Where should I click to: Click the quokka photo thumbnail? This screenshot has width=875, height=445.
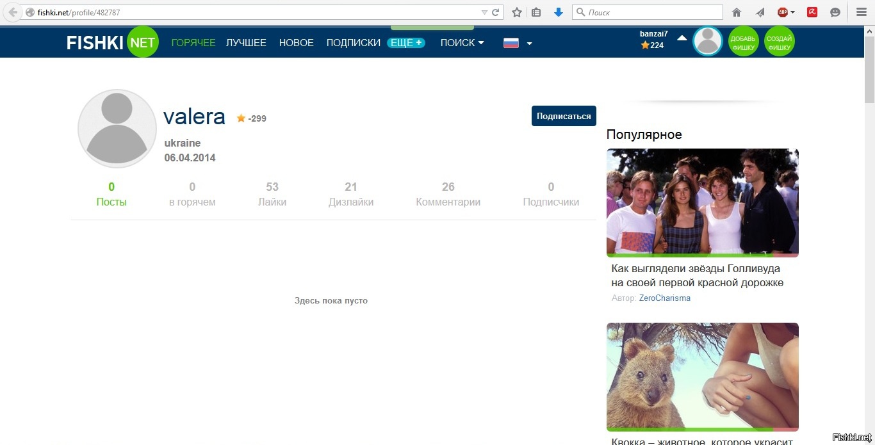click(703, 377)
